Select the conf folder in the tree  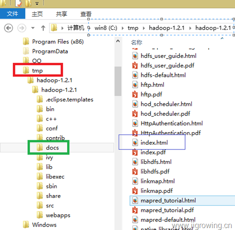click(52, 128)
